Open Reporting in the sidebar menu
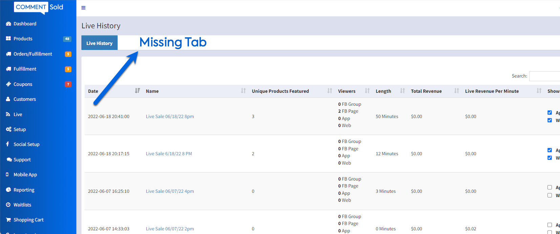This screenshot has width=560, height=234. (x=24, y=190)
